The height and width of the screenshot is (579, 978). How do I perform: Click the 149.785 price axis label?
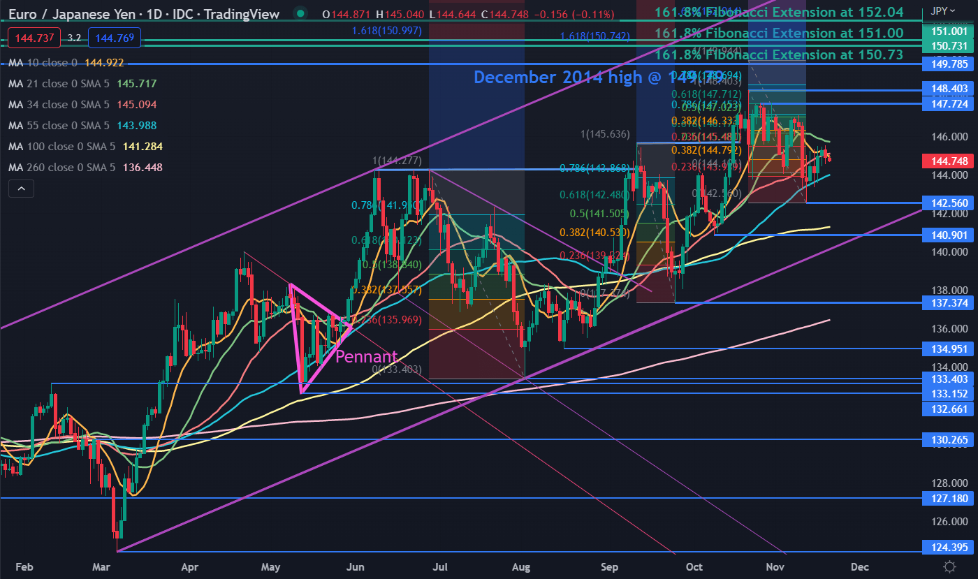pyautogui.click(x=949, y=64)
